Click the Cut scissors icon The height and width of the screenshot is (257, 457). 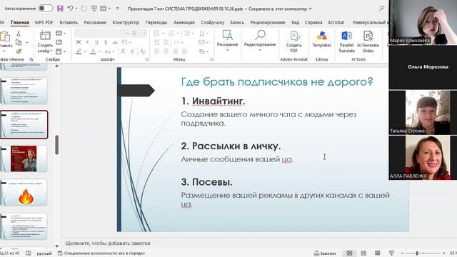pyautogui.click(x=19, y=34)
